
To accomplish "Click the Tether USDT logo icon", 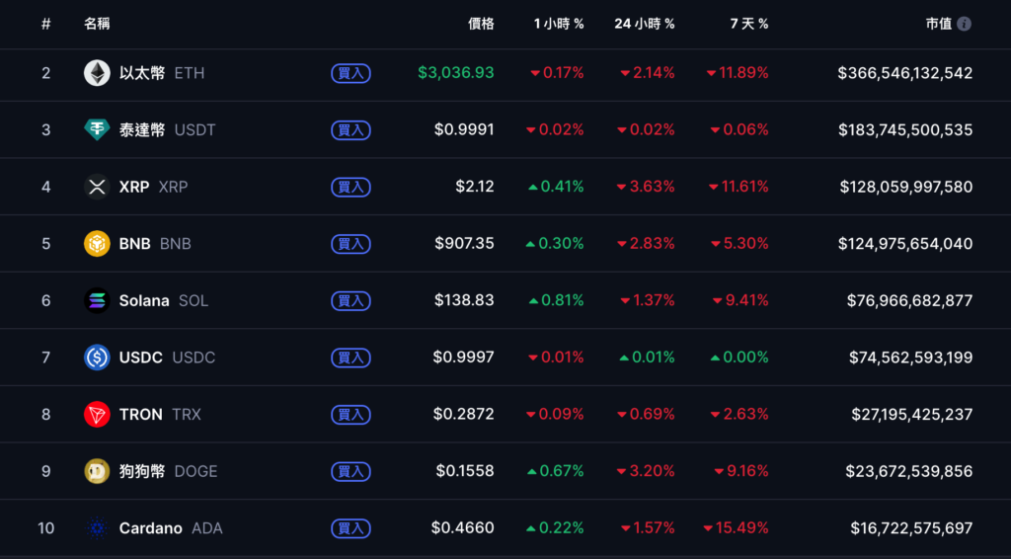I will tap(97, 129).
